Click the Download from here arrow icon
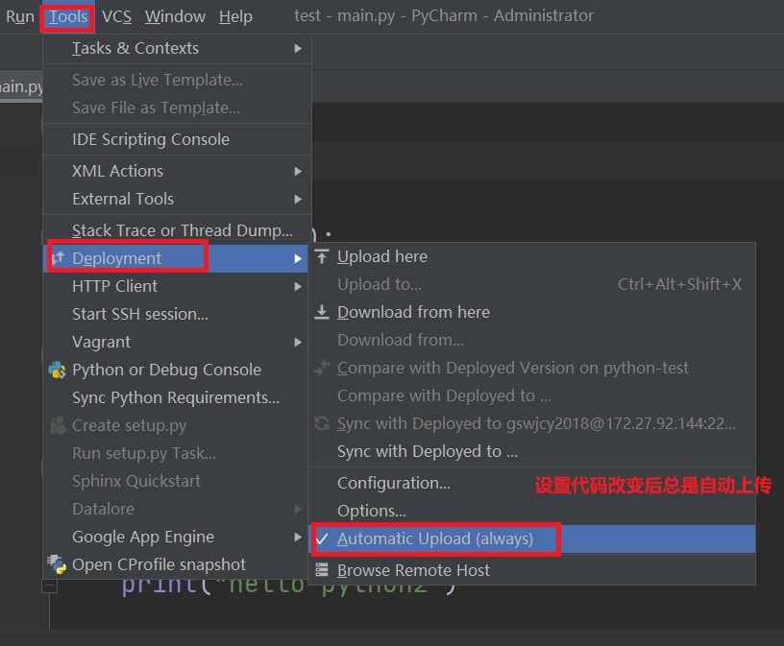 click(322, 312)
